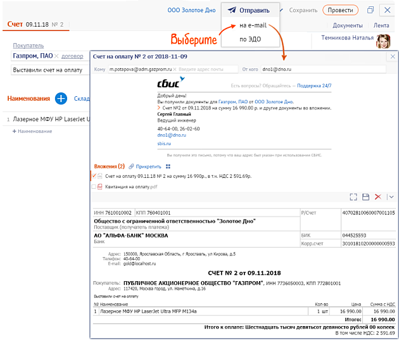Open the Лента tab
Image resolution: width=399 pixels, height=340 pixels.
tap(381, 25)
